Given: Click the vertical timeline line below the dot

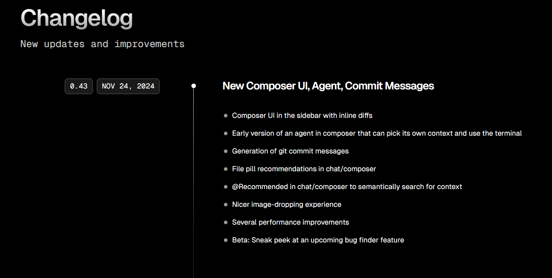Looking at the screenshot, I should [x=194, y=187].
